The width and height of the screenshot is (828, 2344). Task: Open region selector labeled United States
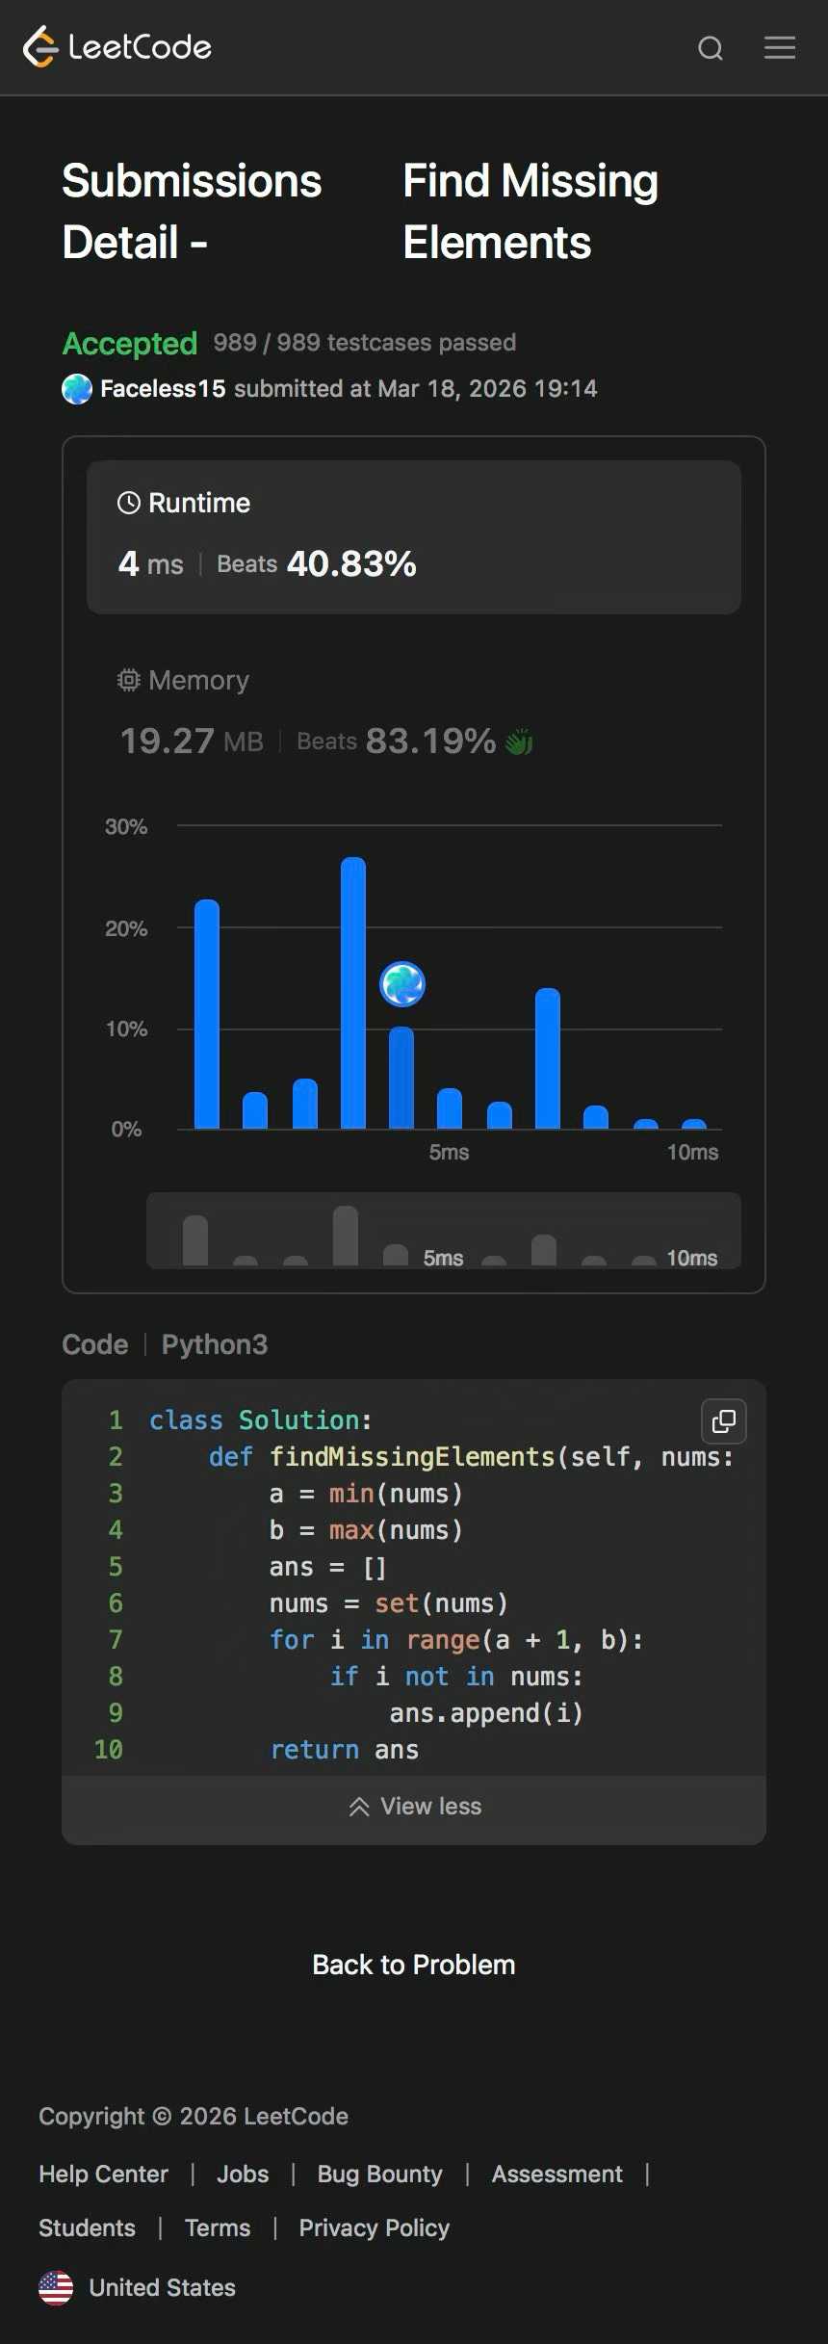162,2287
